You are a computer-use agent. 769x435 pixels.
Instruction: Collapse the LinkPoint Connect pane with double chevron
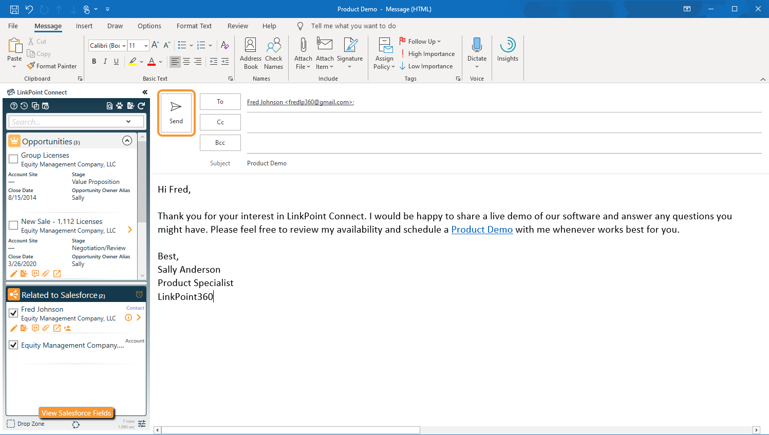[145, 92]
